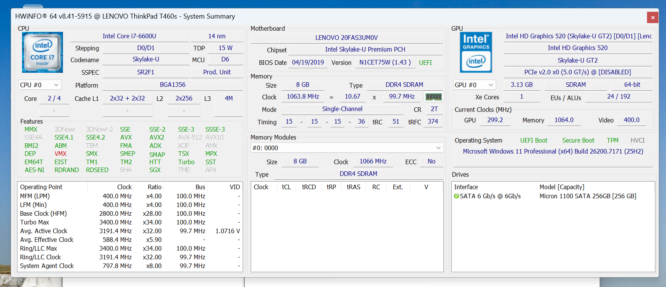Viewport: 666px width, 287px height.
Task: Click the Secure Boot indicator
Action: tap(578, 140)
